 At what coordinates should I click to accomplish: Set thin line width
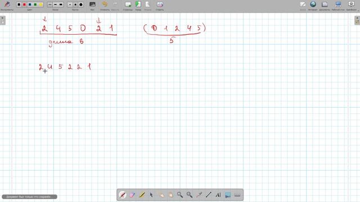[50, 4]
